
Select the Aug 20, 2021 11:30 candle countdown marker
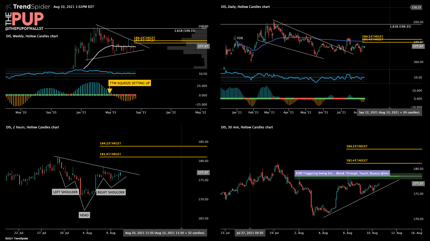coord(165,233)
